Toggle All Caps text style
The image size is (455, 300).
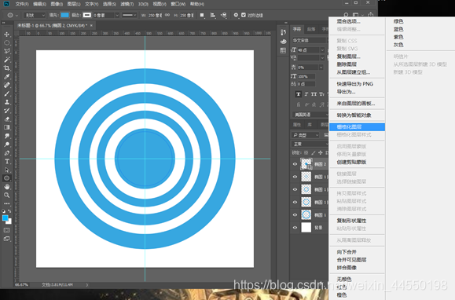[x=314, y=94]
